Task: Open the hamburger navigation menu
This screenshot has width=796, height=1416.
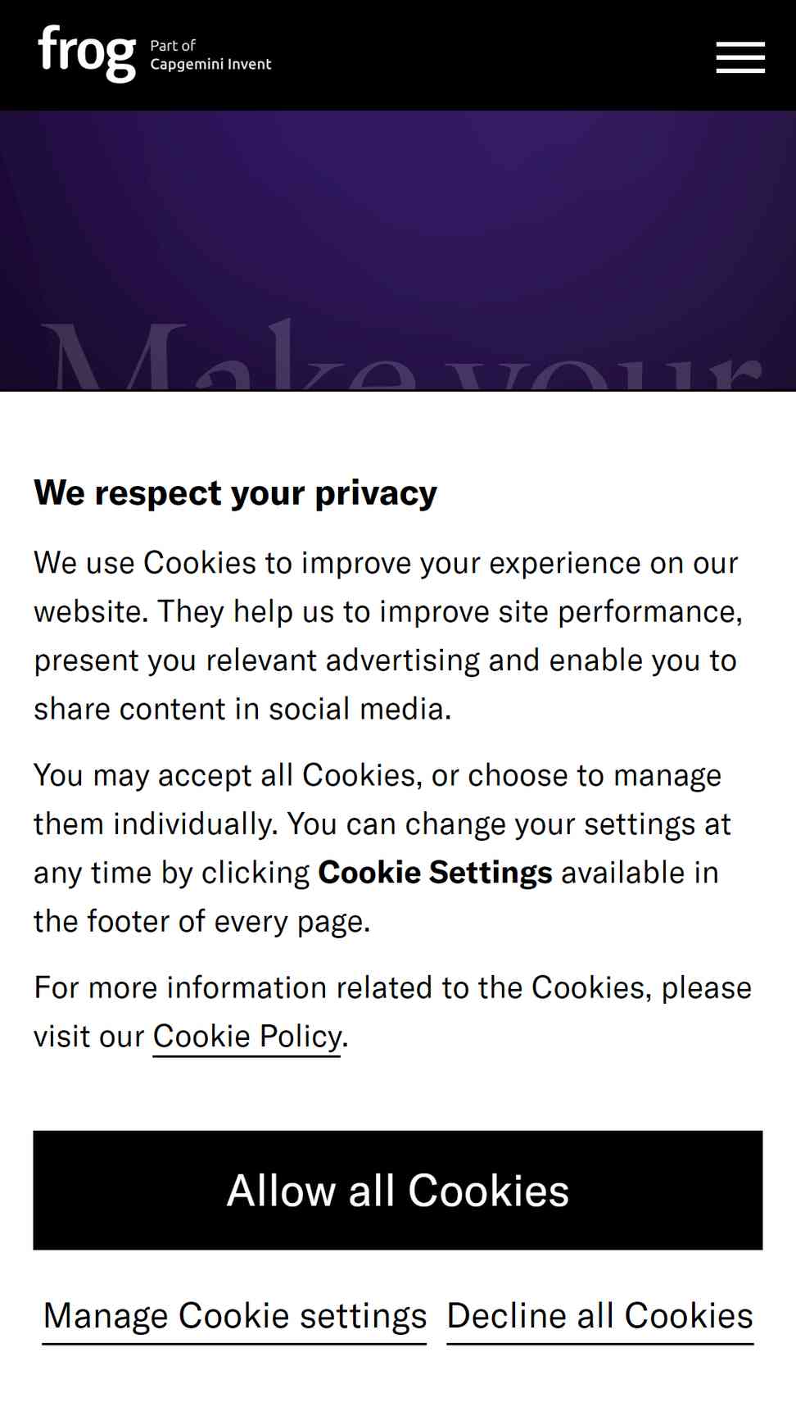Action: click(x=740, y=57)
